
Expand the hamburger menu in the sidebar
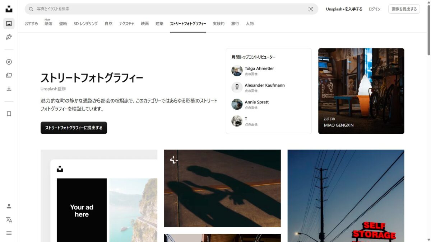click(9, 233)
